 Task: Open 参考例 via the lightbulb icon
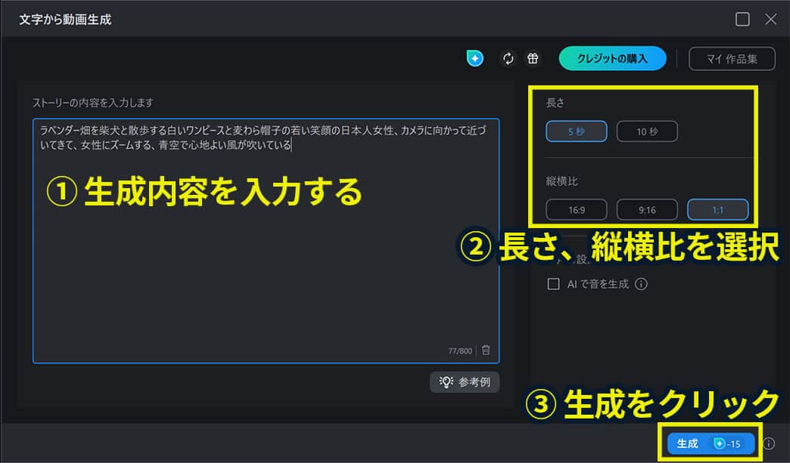pos(465,381)
